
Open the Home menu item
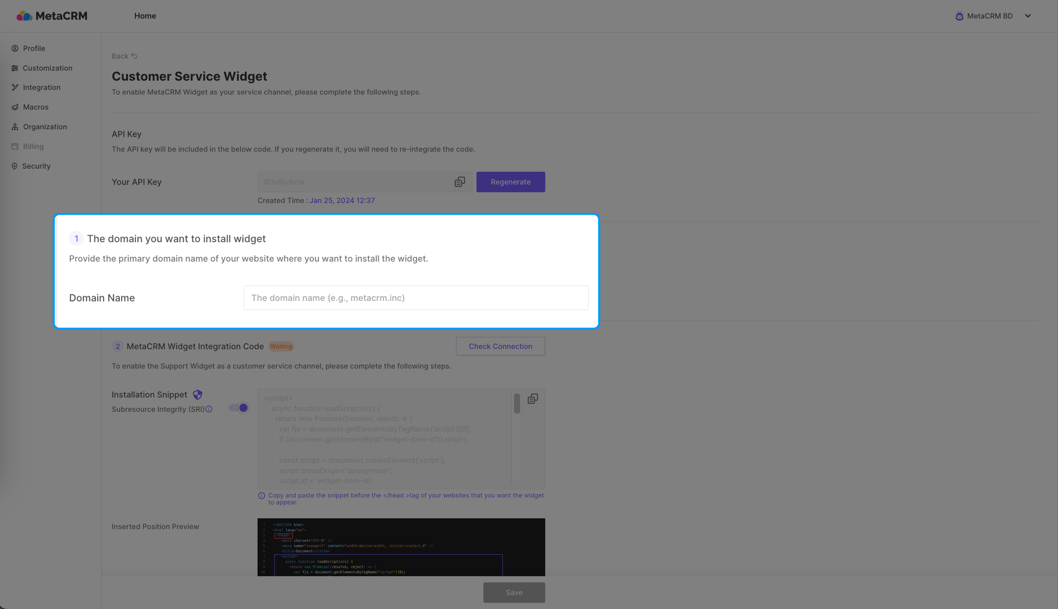point(145,16)
